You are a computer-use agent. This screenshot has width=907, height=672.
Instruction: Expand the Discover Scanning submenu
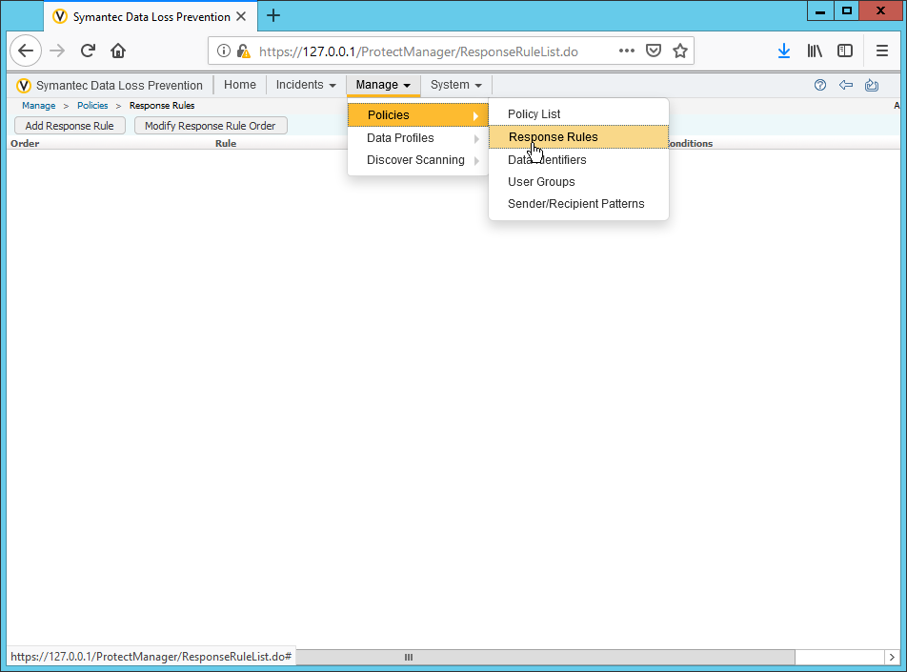(x=417, y=160)
